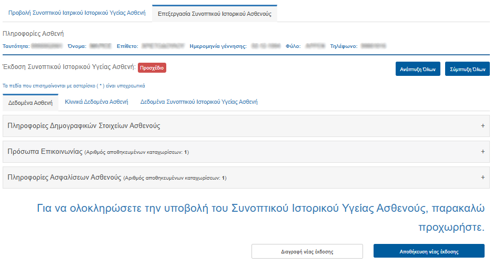Click the Τηλέφωνο patient field label

pos(344,46)
